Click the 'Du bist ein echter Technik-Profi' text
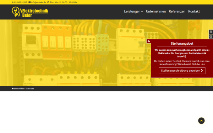 182,63
